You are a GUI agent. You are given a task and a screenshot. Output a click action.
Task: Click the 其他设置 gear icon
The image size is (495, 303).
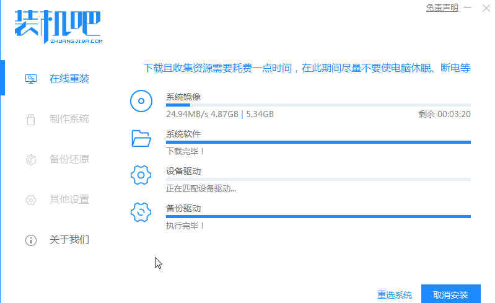tap(30, 200)
